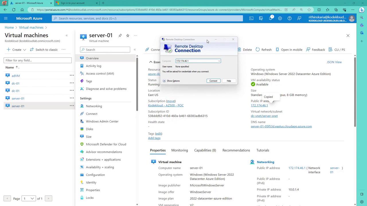
Task: Collapse the Virtual machines list panel
Action: tap(67, 35)
